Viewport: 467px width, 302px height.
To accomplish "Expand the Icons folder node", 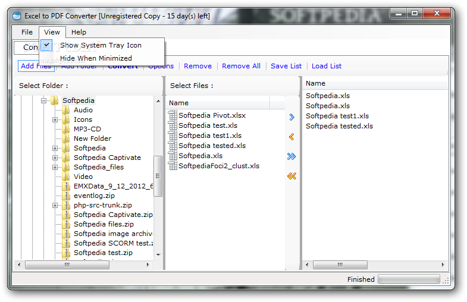I will pyautogui.click(x=55, y=119).
